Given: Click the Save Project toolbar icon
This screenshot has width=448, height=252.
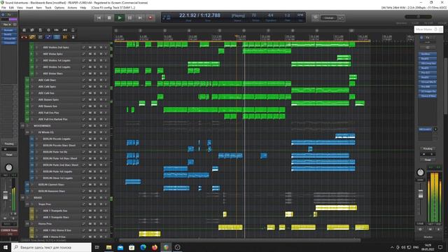Looking at the screenshot, I should coord(41,30).
